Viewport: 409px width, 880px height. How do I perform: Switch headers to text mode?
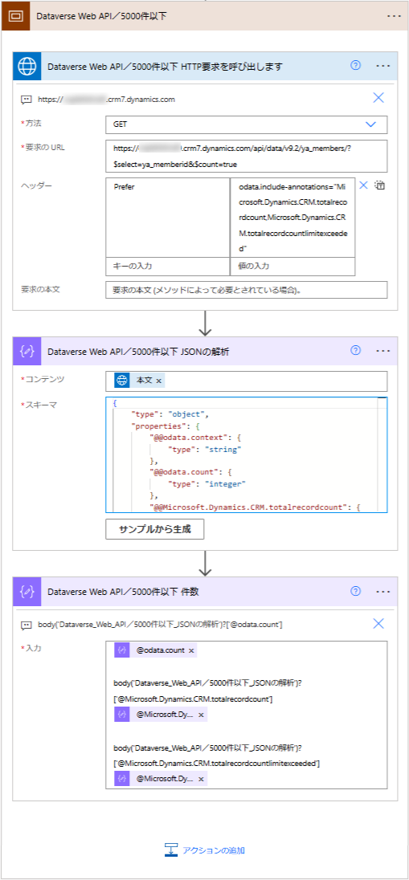[379, 185]
